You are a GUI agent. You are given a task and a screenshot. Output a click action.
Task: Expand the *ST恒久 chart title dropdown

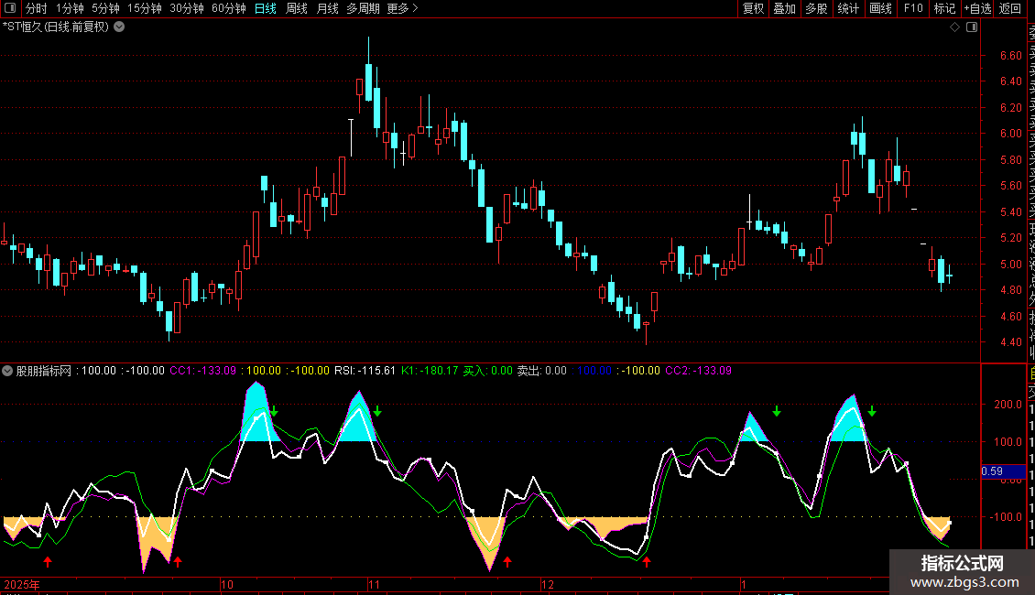point(119,27)
